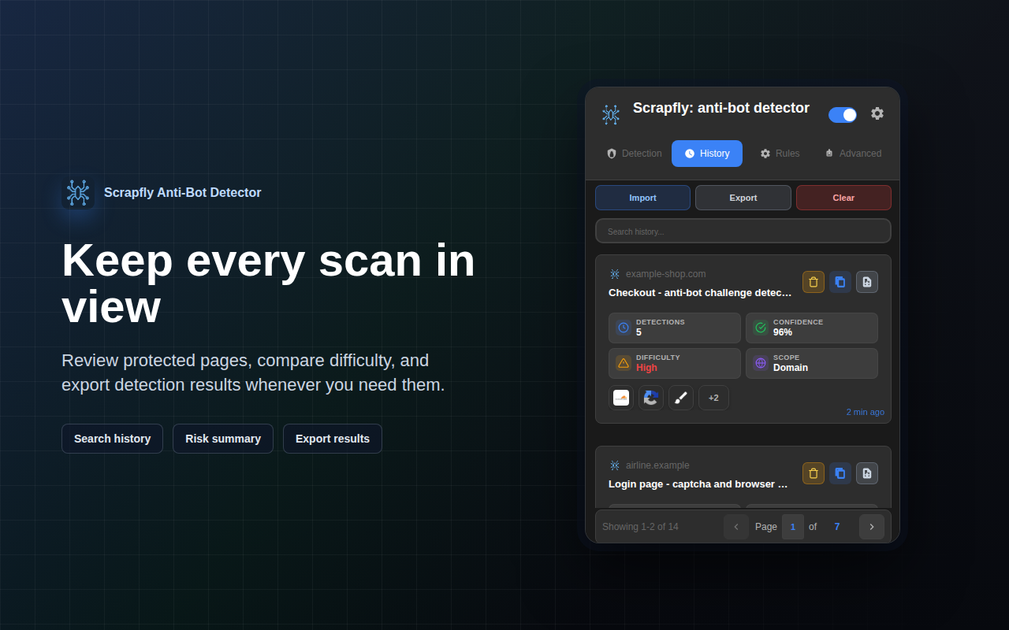Click the 'Showing 1-2 of 14' text
The image size is (1009, 630).
click(640, 527)
